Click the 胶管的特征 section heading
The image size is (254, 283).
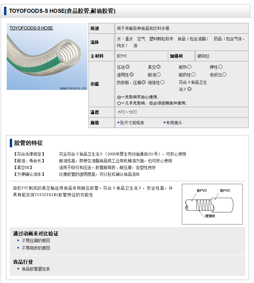click(x=29, y=143)
